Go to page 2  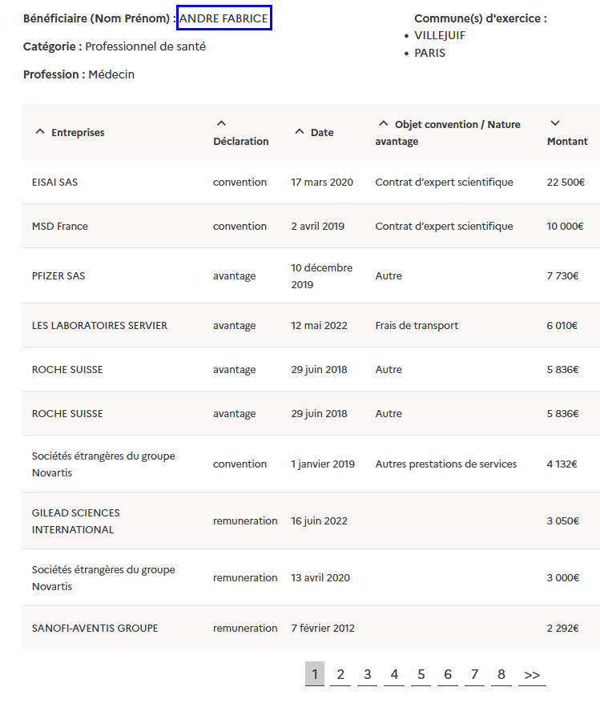pyautogui.click(x=340, y=674)
